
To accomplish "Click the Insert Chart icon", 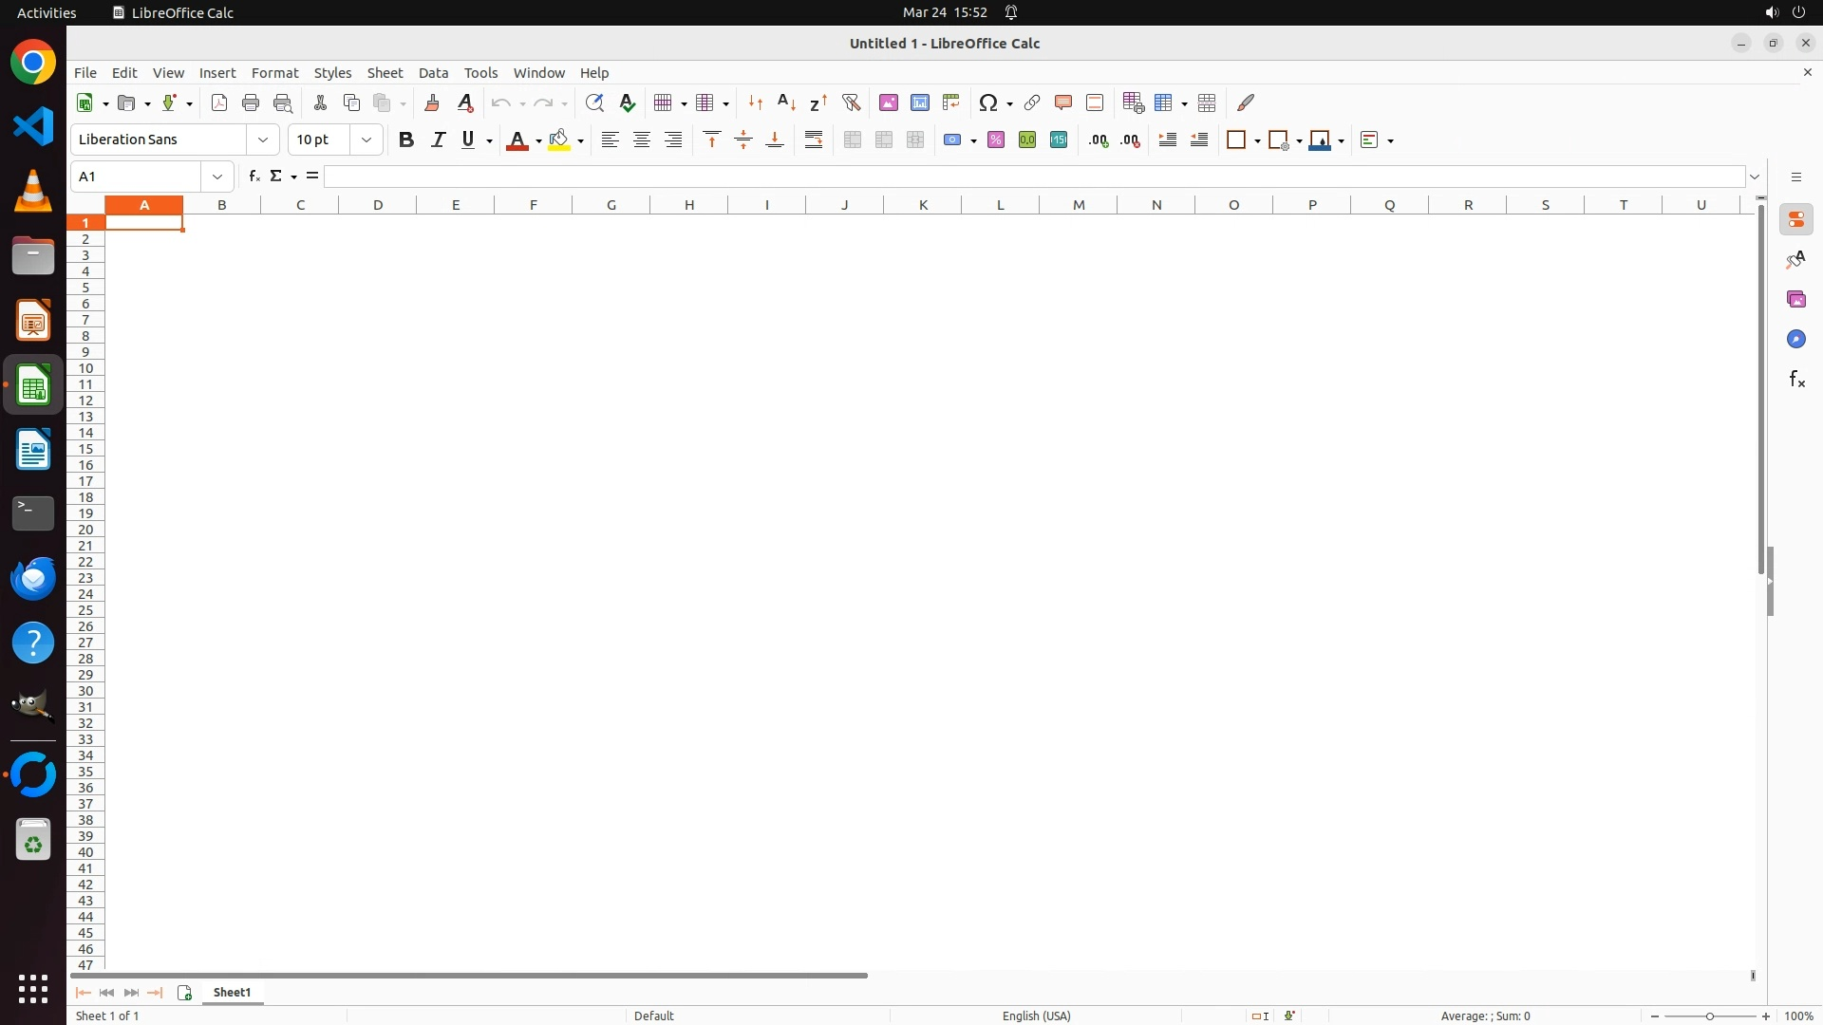I will tap(919, 102).
